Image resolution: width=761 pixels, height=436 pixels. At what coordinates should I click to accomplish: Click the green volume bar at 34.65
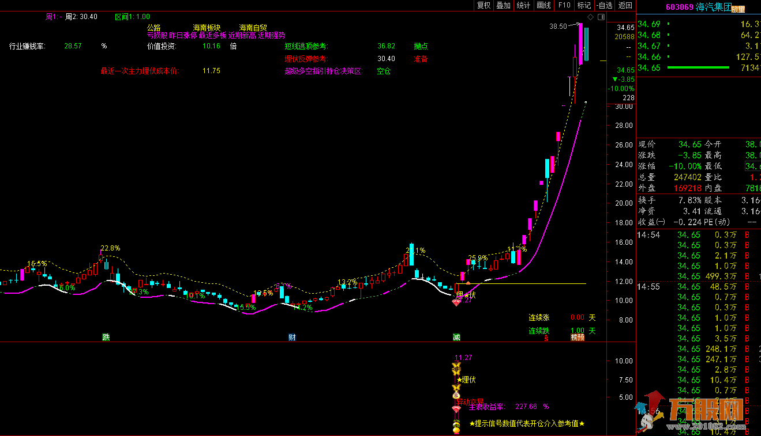coord(699,68)
